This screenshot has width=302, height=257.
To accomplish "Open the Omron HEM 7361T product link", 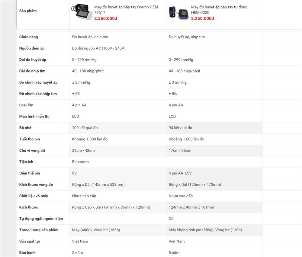I will pos(126,10).
